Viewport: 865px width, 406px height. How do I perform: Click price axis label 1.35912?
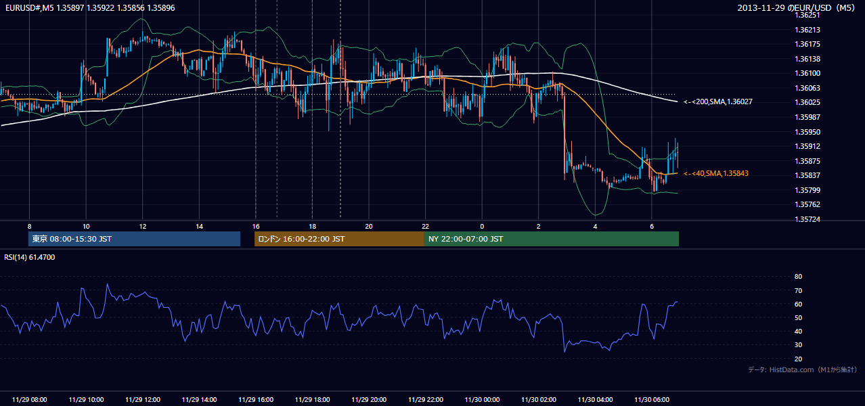coord(808,146)
